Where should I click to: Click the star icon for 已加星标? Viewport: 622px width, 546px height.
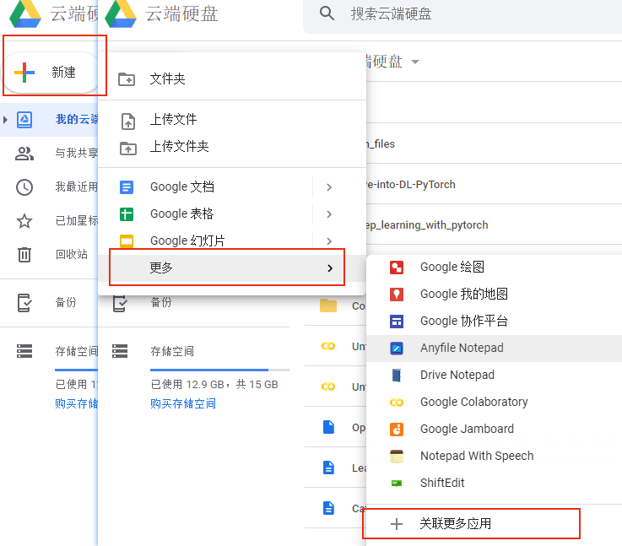(x=24, y=221)
